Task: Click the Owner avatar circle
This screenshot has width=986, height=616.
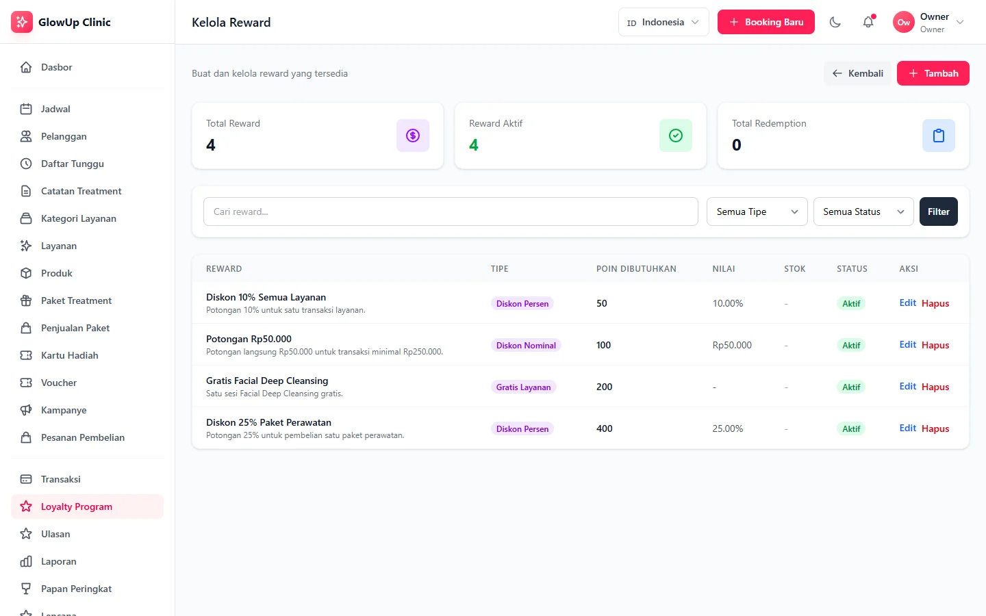Action: 904,22
